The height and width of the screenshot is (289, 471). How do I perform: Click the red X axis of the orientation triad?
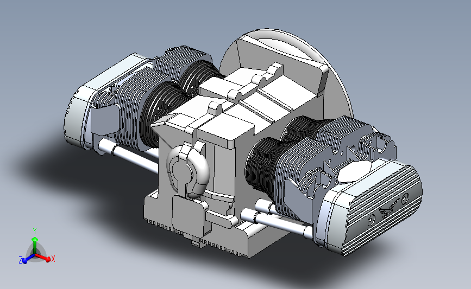[43, 258]
